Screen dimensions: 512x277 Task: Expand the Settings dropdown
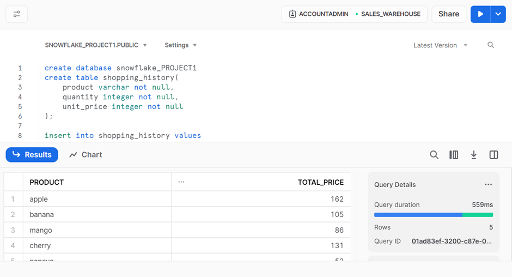181,45
